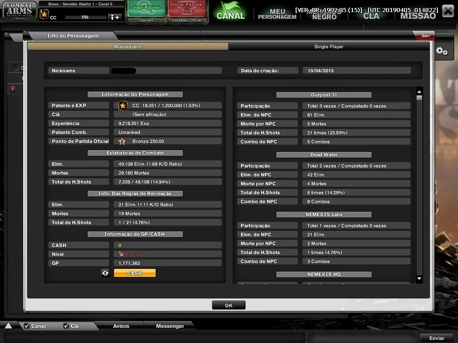This screenshot has width=458, height=343.
Task: Uncheck the Clã chat checkbox
Action: pyautogui.click(x=66, y=326)
